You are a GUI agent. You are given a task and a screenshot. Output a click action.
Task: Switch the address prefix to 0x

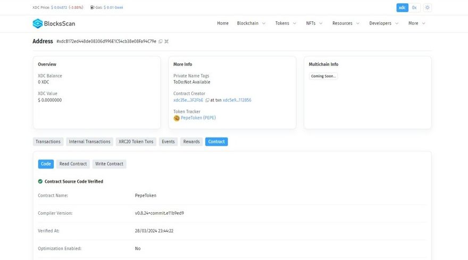(415, 8)
